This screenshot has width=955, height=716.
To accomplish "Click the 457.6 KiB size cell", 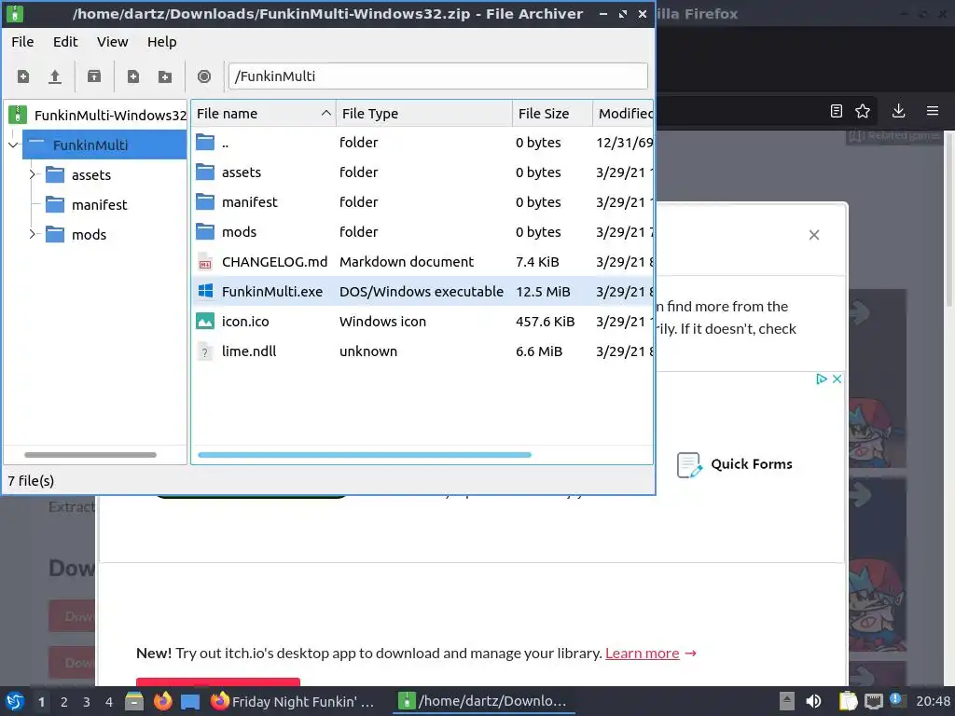I will coord(545,322).
